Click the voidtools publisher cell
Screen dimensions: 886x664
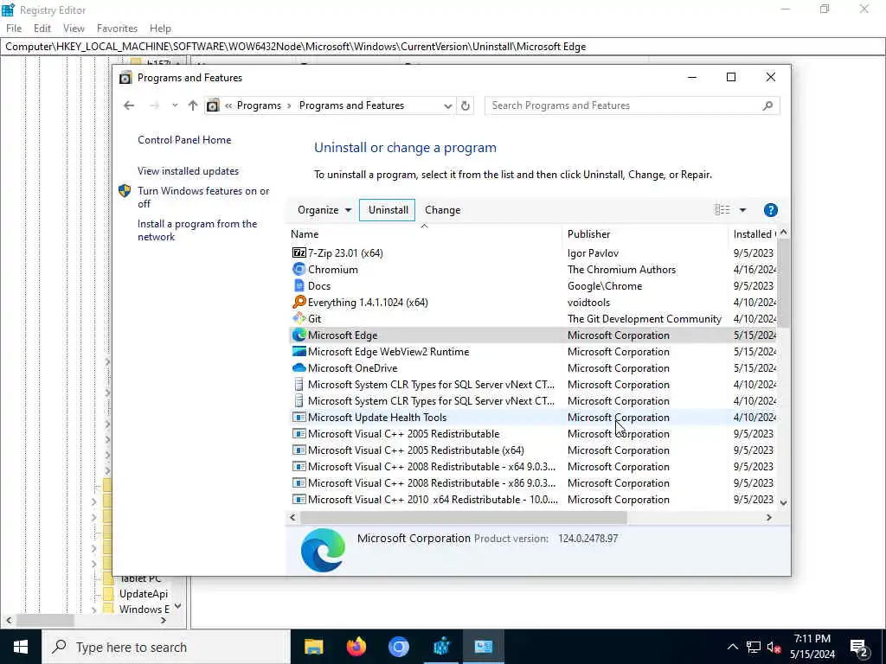pyautogui.click(x=588, y=302)
